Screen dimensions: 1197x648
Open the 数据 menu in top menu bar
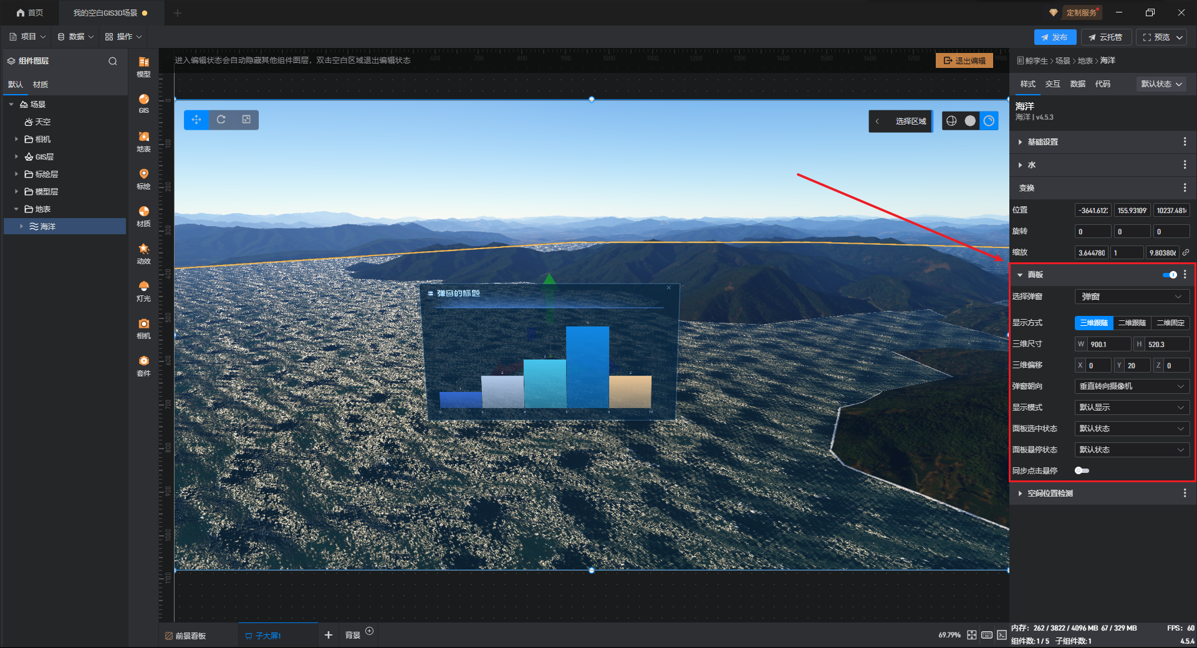(75, 37)
